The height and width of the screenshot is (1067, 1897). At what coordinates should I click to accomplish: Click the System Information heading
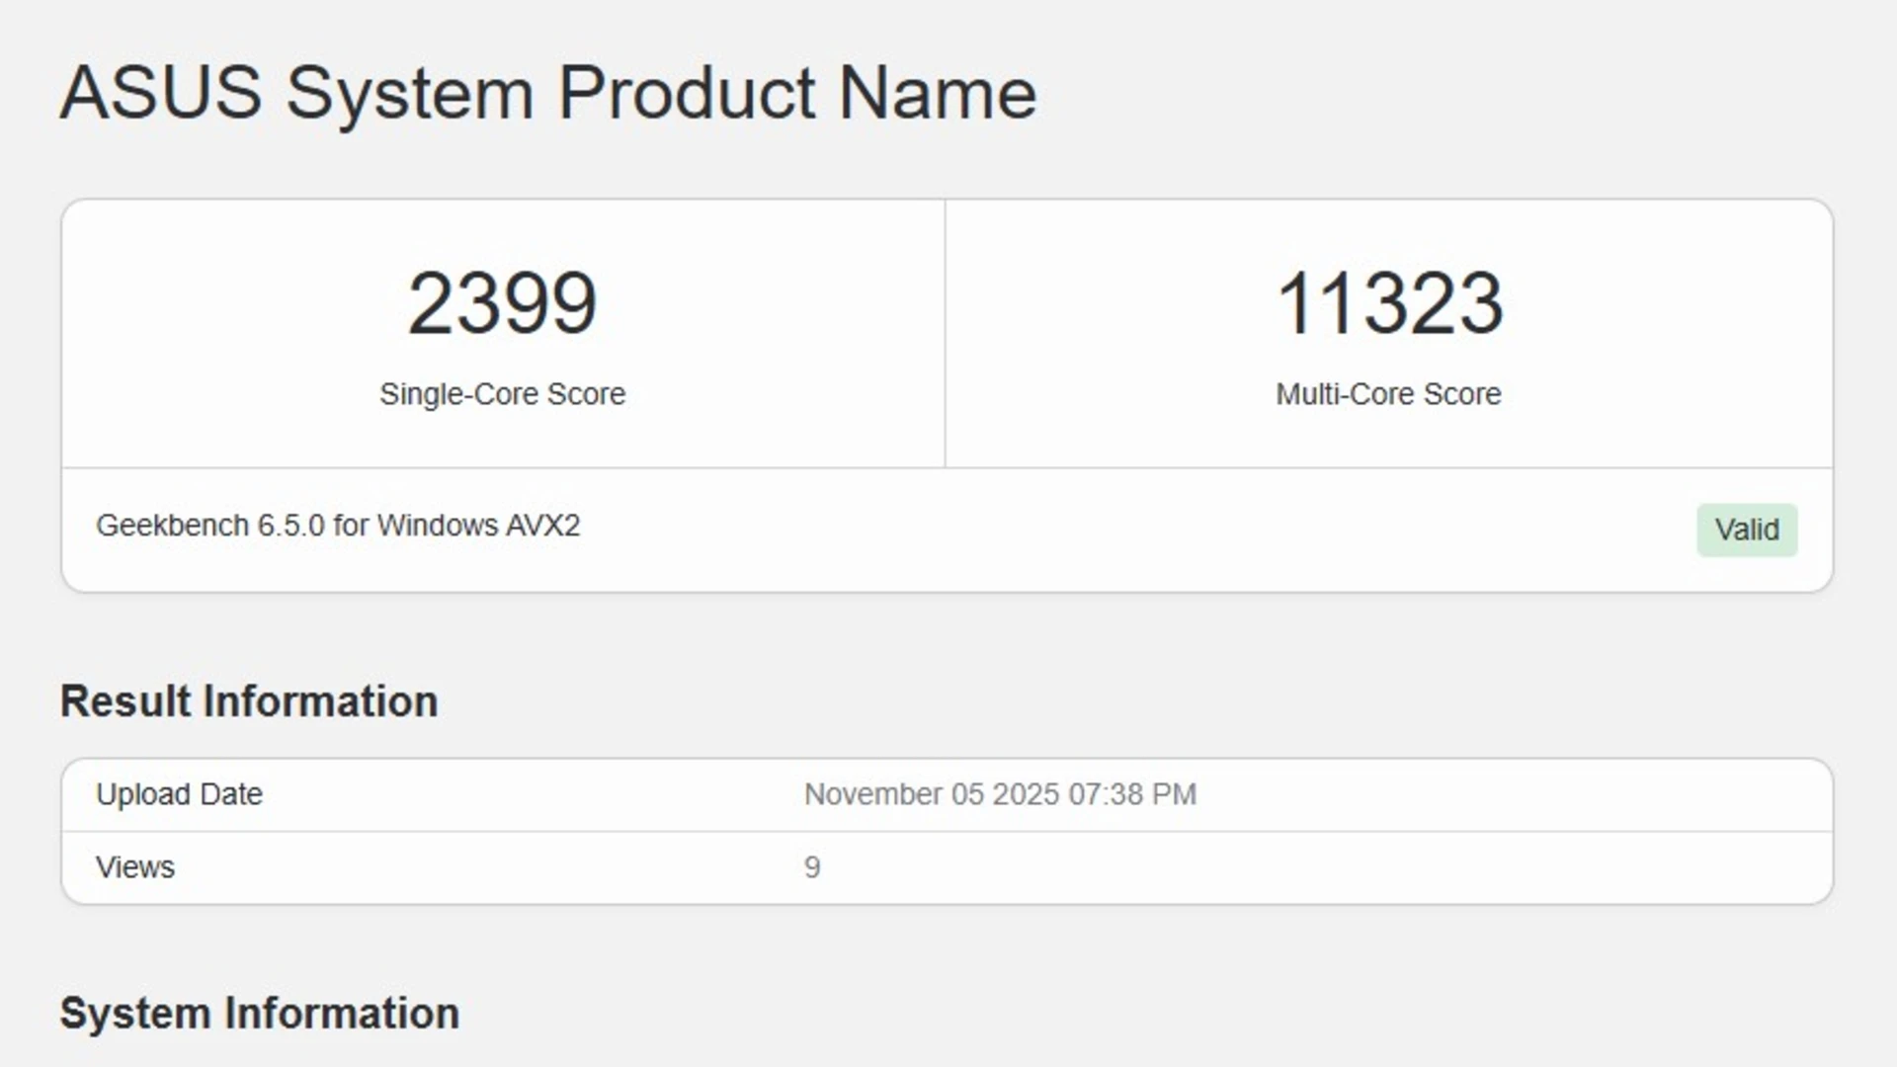[260, 1014]
